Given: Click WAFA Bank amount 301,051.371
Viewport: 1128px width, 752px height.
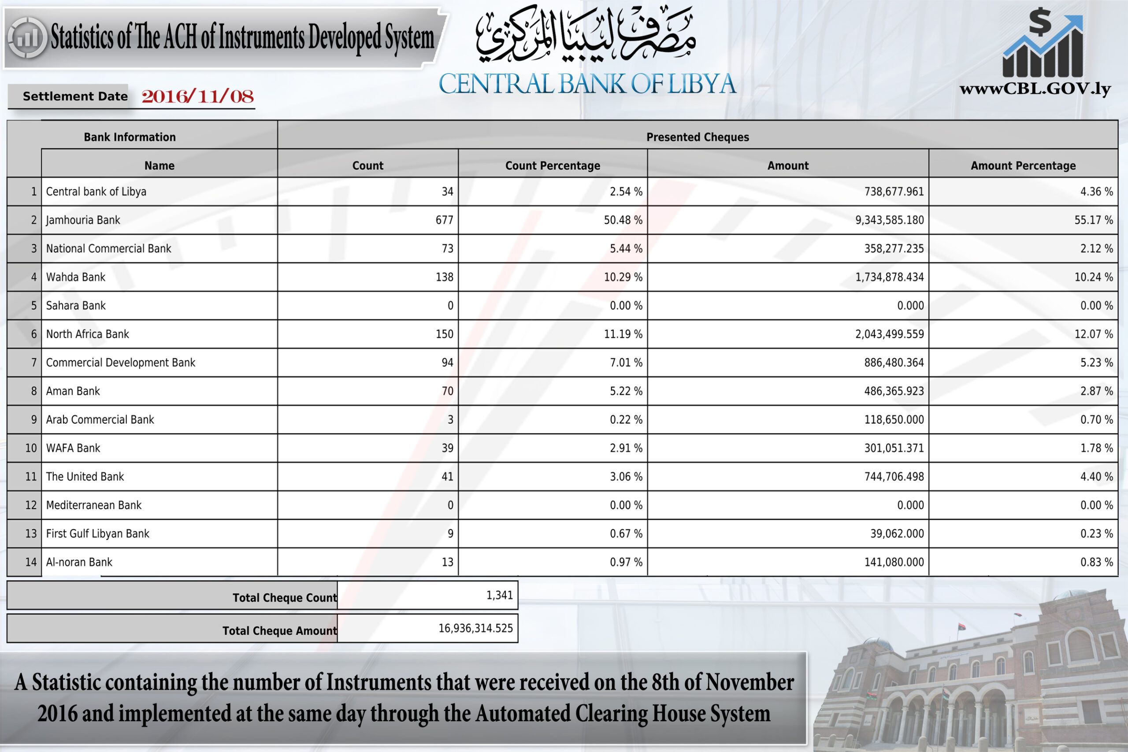Looking at the screenshot, I should 894,448.
